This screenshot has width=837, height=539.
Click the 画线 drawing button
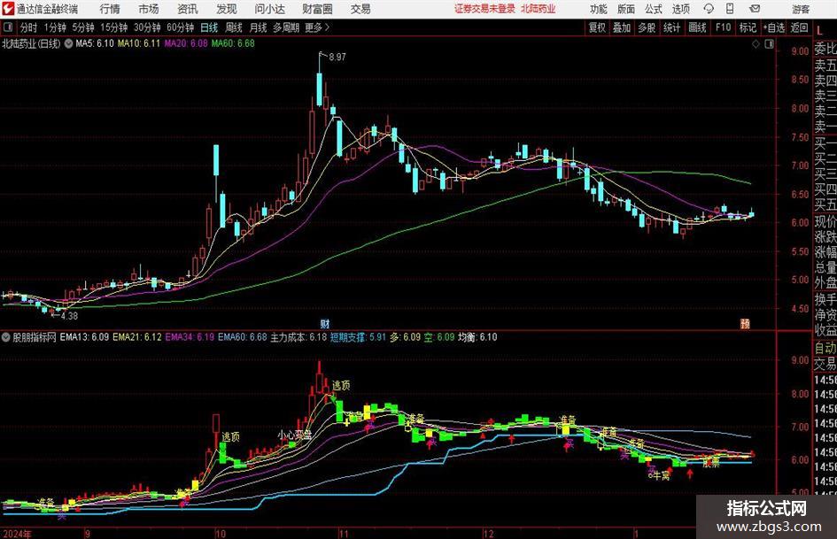tap(697, 27)
